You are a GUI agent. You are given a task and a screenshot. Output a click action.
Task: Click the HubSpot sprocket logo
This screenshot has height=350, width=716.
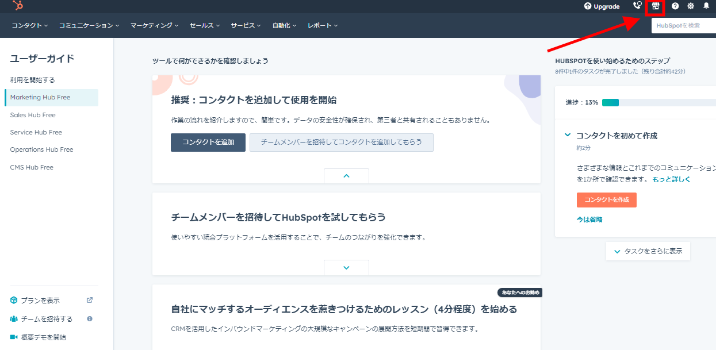[x=19, y=6]
